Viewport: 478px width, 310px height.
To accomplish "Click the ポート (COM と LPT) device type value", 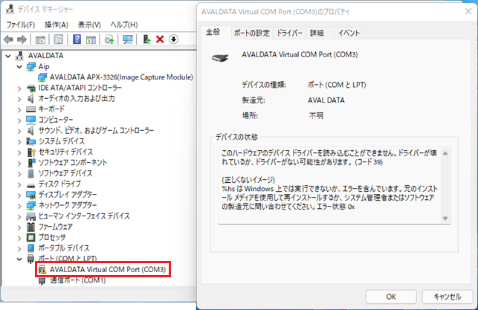I will click(x=337, y=85).
